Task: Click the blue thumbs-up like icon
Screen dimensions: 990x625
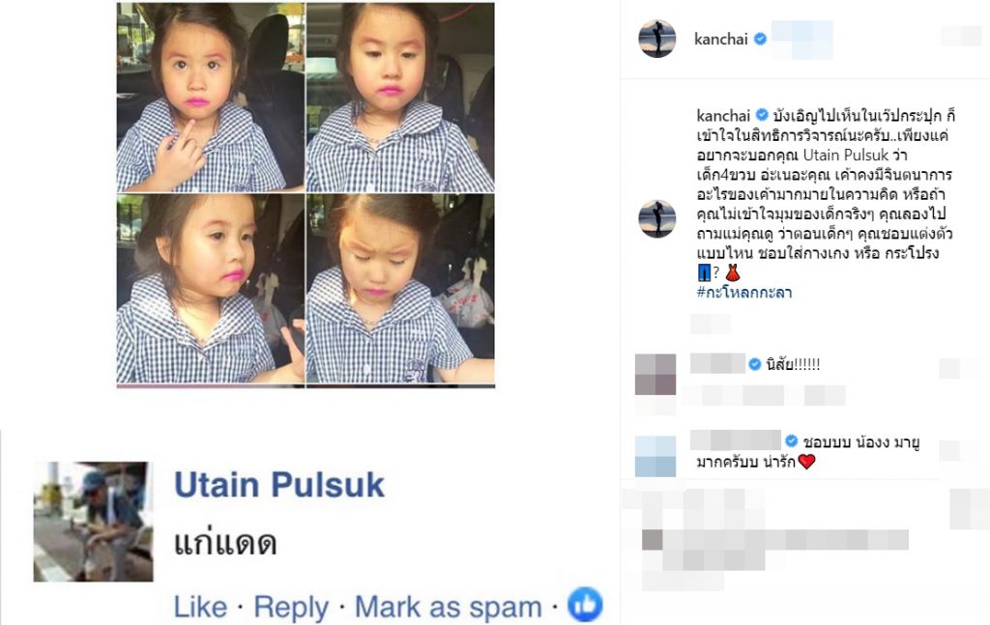Action: point(585,604)
